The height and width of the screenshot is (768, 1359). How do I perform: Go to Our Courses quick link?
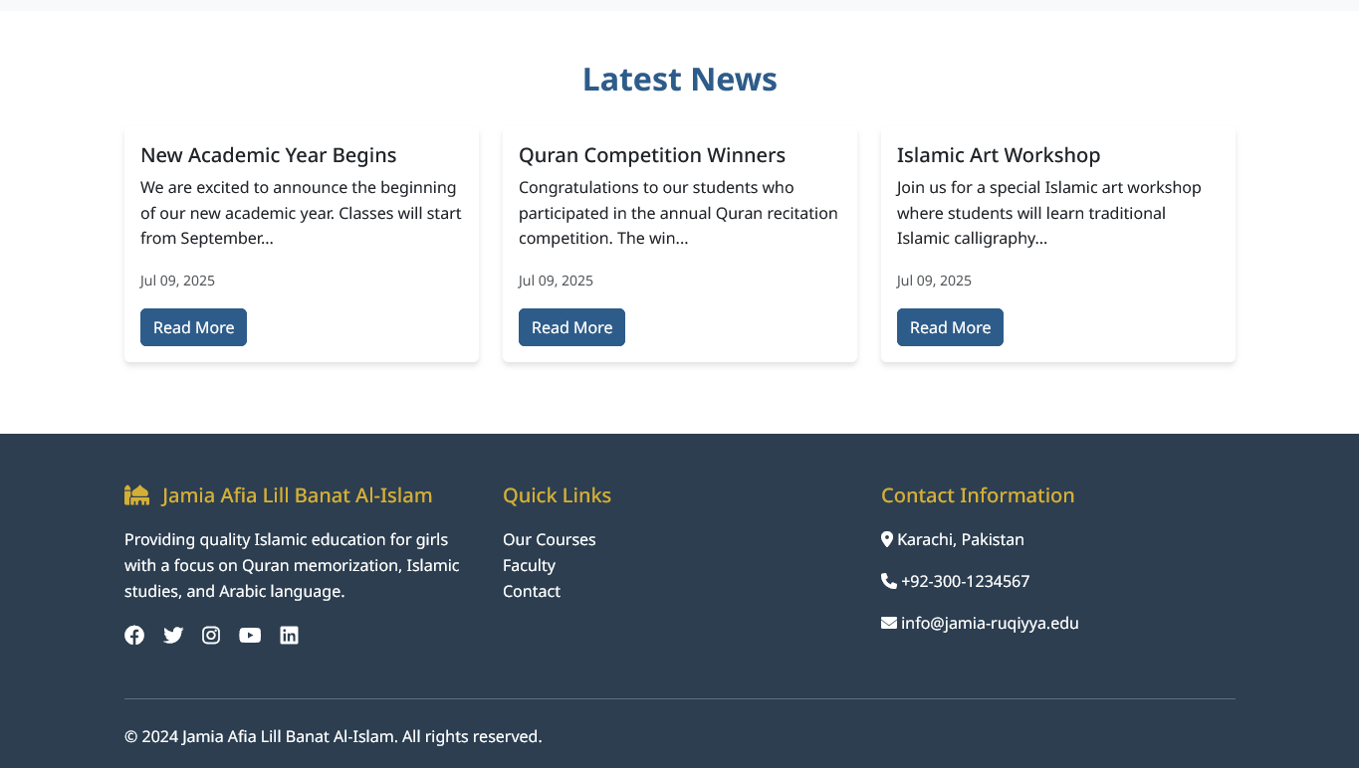(x=549, y=539)
